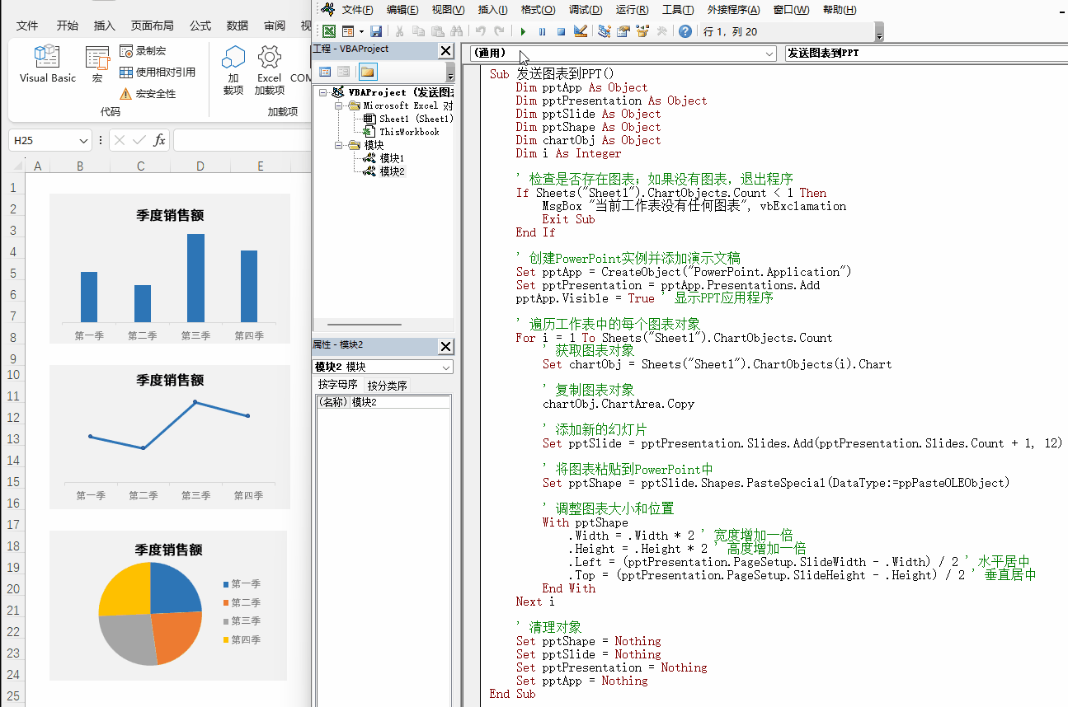1068x707 pixels.
Task: Open the 外接程序(A) menu
Action: pyautogui.click(x=734, y=10)
